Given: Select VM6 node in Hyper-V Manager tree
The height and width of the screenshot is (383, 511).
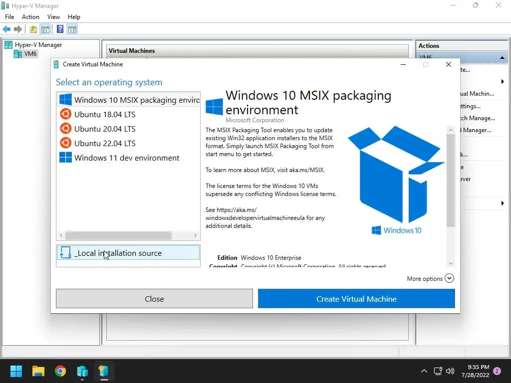Looking at the screenshot, I should 30,54.
